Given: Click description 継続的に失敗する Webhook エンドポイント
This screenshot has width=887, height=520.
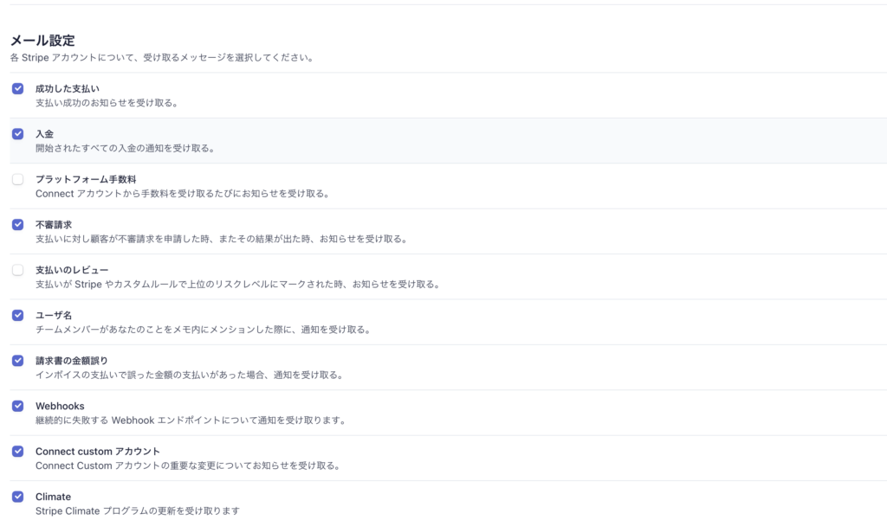Looking at the screenshot, I should (x=191, y=420).
